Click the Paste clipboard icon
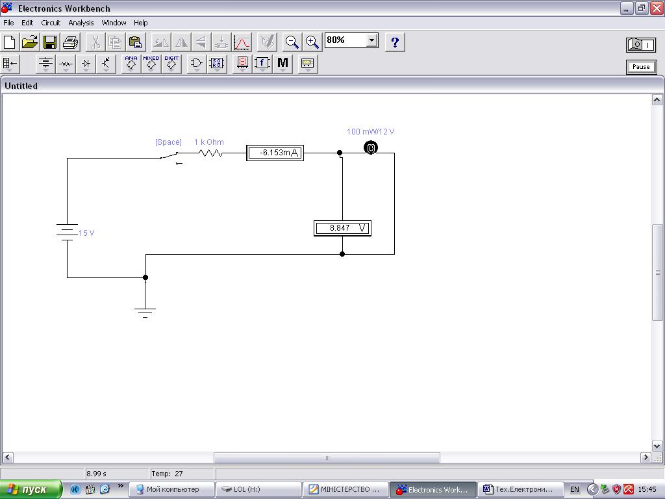 coord(136,42)
